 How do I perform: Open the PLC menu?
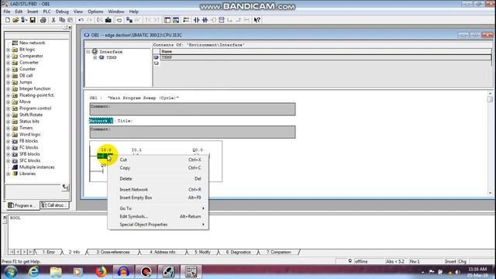click(x=46, y=12)
